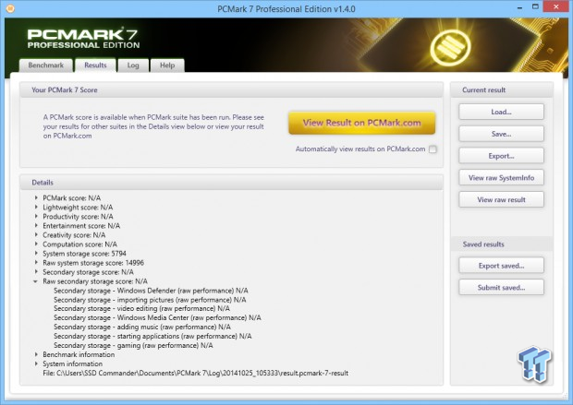This screenshot has width=573, height=405.
Task: Open the Help tab
Action: pyautogui.click(x=167, y=66)
